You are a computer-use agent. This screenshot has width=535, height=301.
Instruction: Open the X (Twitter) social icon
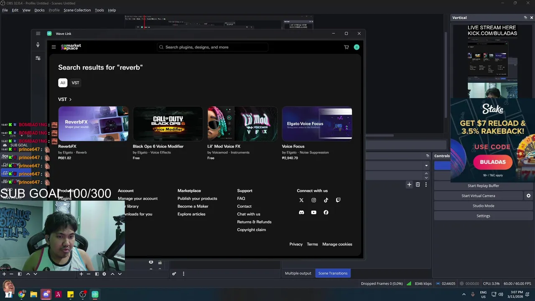[301, 200]
